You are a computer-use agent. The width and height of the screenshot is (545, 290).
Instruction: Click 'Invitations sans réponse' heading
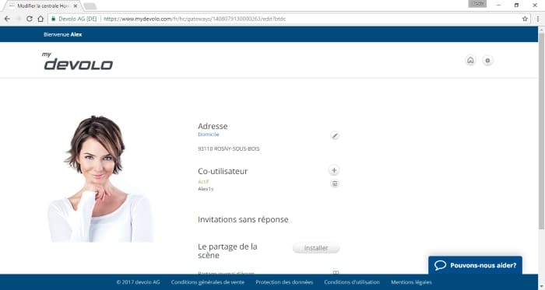(x=243, y=219)
